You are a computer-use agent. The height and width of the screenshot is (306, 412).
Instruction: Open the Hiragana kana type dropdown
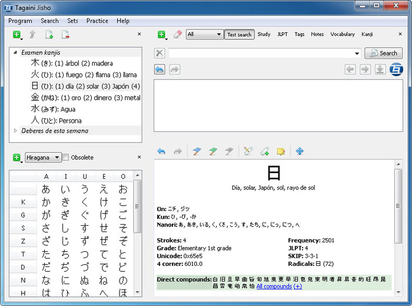[44, 157]
